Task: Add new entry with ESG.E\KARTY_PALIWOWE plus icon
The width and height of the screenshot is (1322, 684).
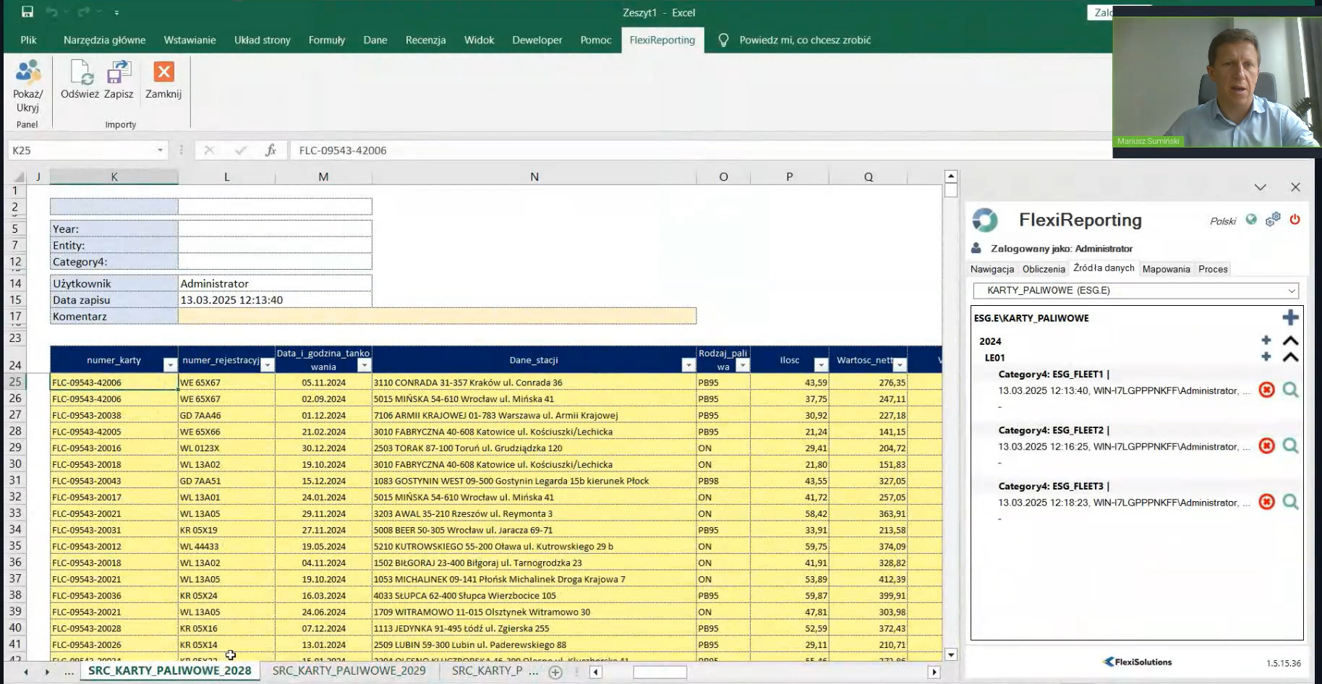Action: click(1290, 317)
